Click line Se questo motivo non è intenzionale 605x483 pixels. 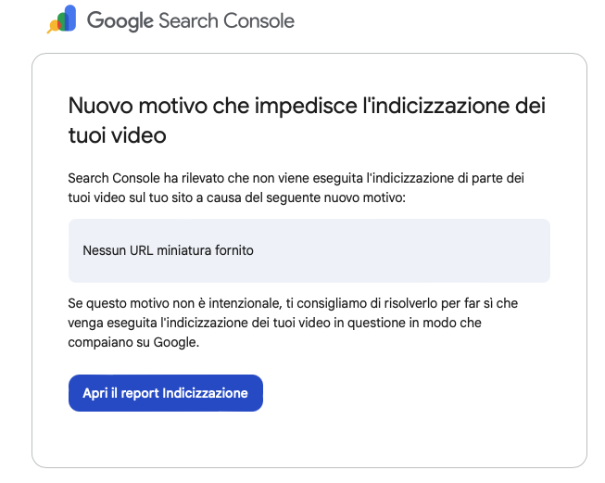point(293,303)
